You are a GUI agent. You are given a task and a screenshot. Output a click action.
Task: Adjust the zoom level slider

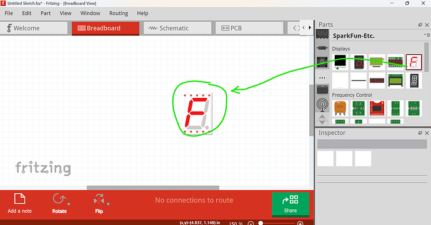pos(260,223)
